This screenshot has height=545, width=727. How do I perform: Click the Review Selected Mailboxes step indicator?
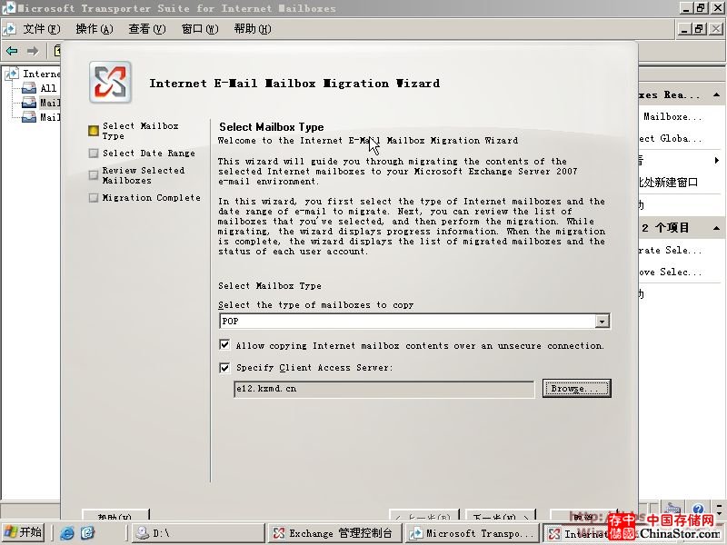(x=94, y=175)
